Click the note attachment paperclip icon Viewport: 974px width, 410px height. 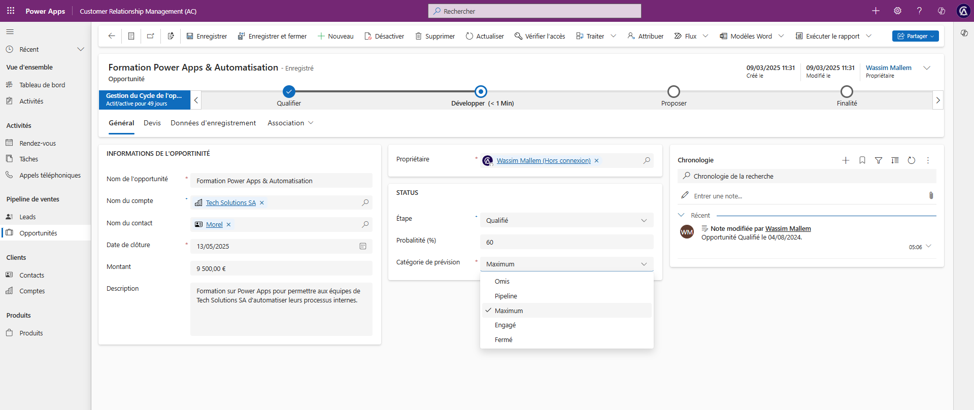pyautogui.click(x=931, y=195)
